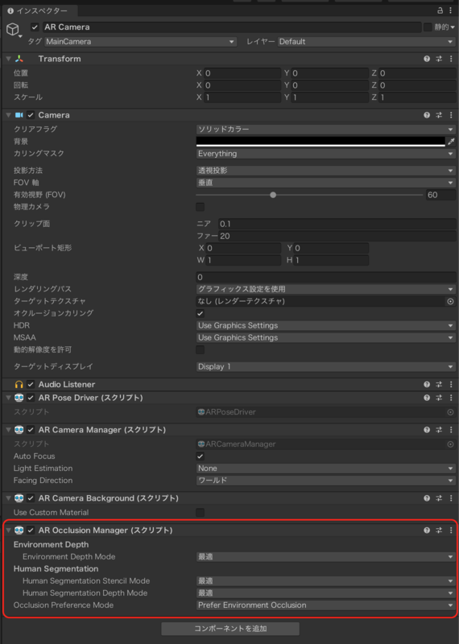Click the 背景 black color swatch
The width and height of the screenshot is (459, 644).
320,142
